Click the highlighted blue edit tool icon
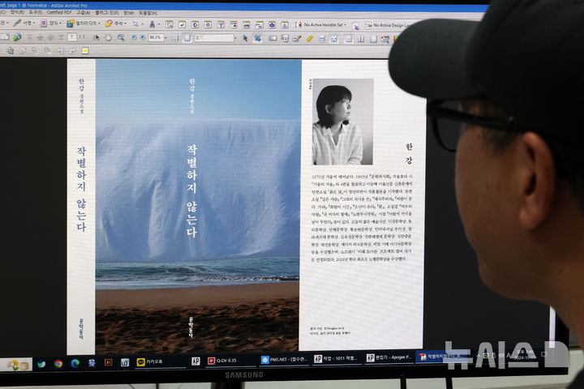 [x=257, y=38]
